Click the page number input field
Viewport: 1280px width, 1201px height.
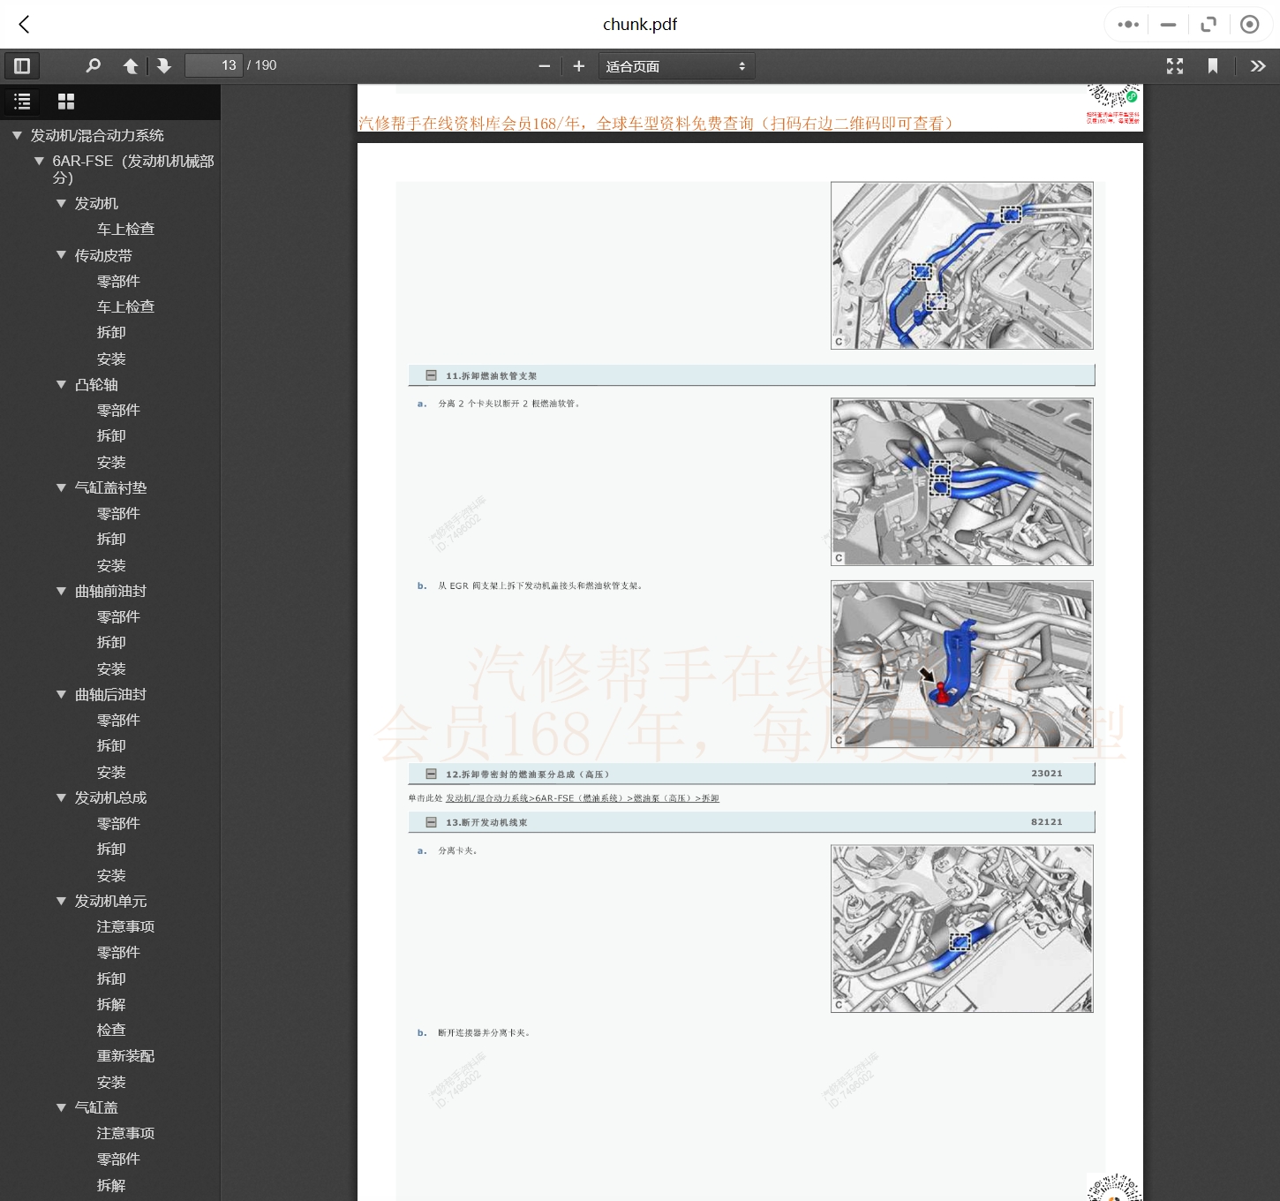click(214, 66)
